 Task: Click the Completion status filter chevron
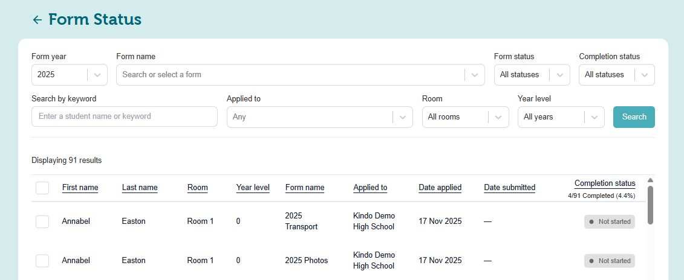tap(645, 75)
